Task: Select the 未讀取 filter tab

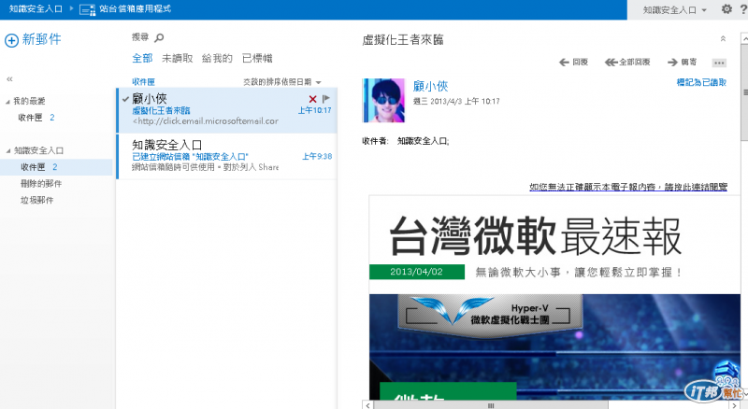Action: point(177,58)
